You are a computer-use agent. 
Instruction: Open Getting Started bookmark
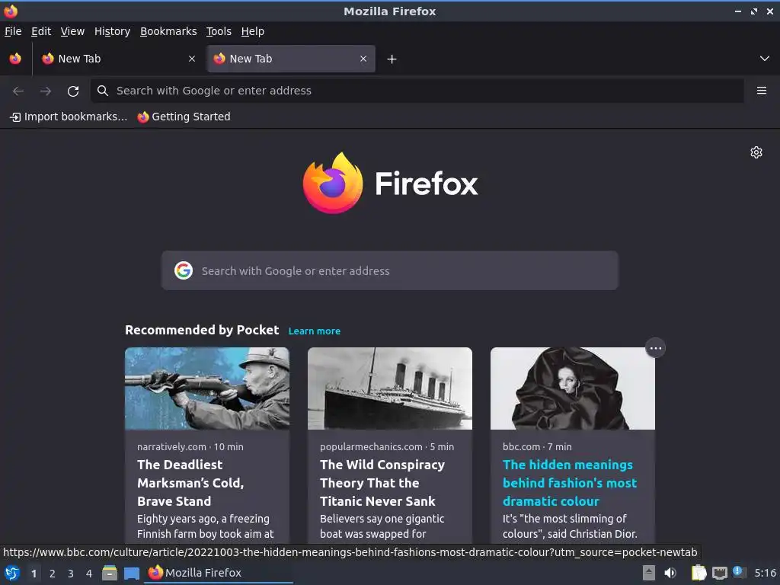184,117
